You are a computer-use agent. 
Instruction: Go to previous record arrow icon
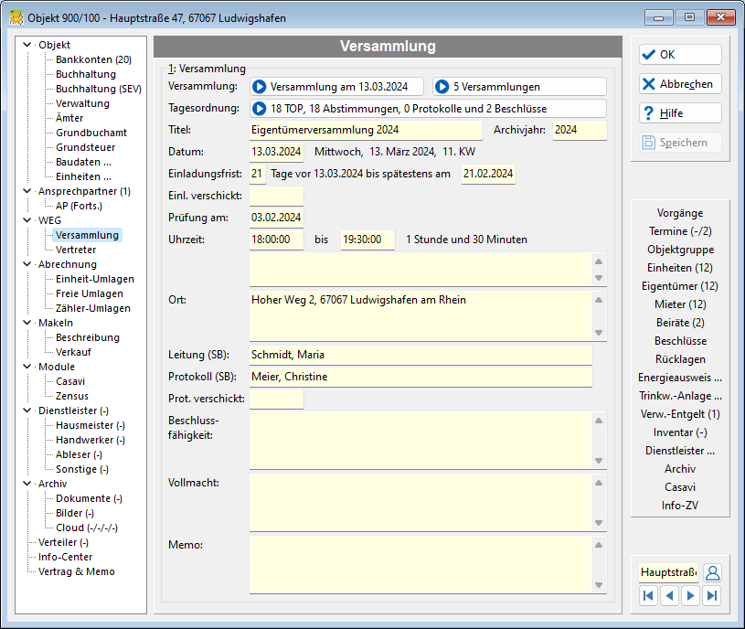[669, 596]
